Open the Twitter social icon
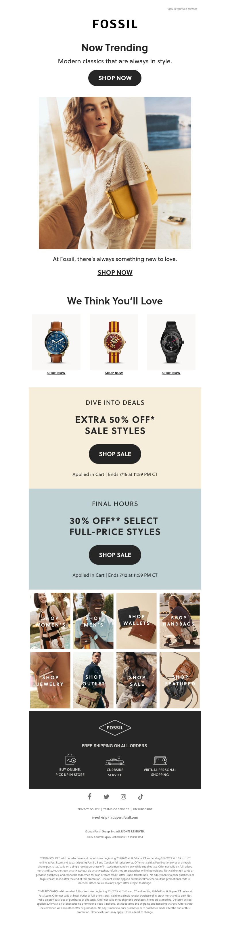Viewport: 230px width, 934px height. tap(106, 796)
